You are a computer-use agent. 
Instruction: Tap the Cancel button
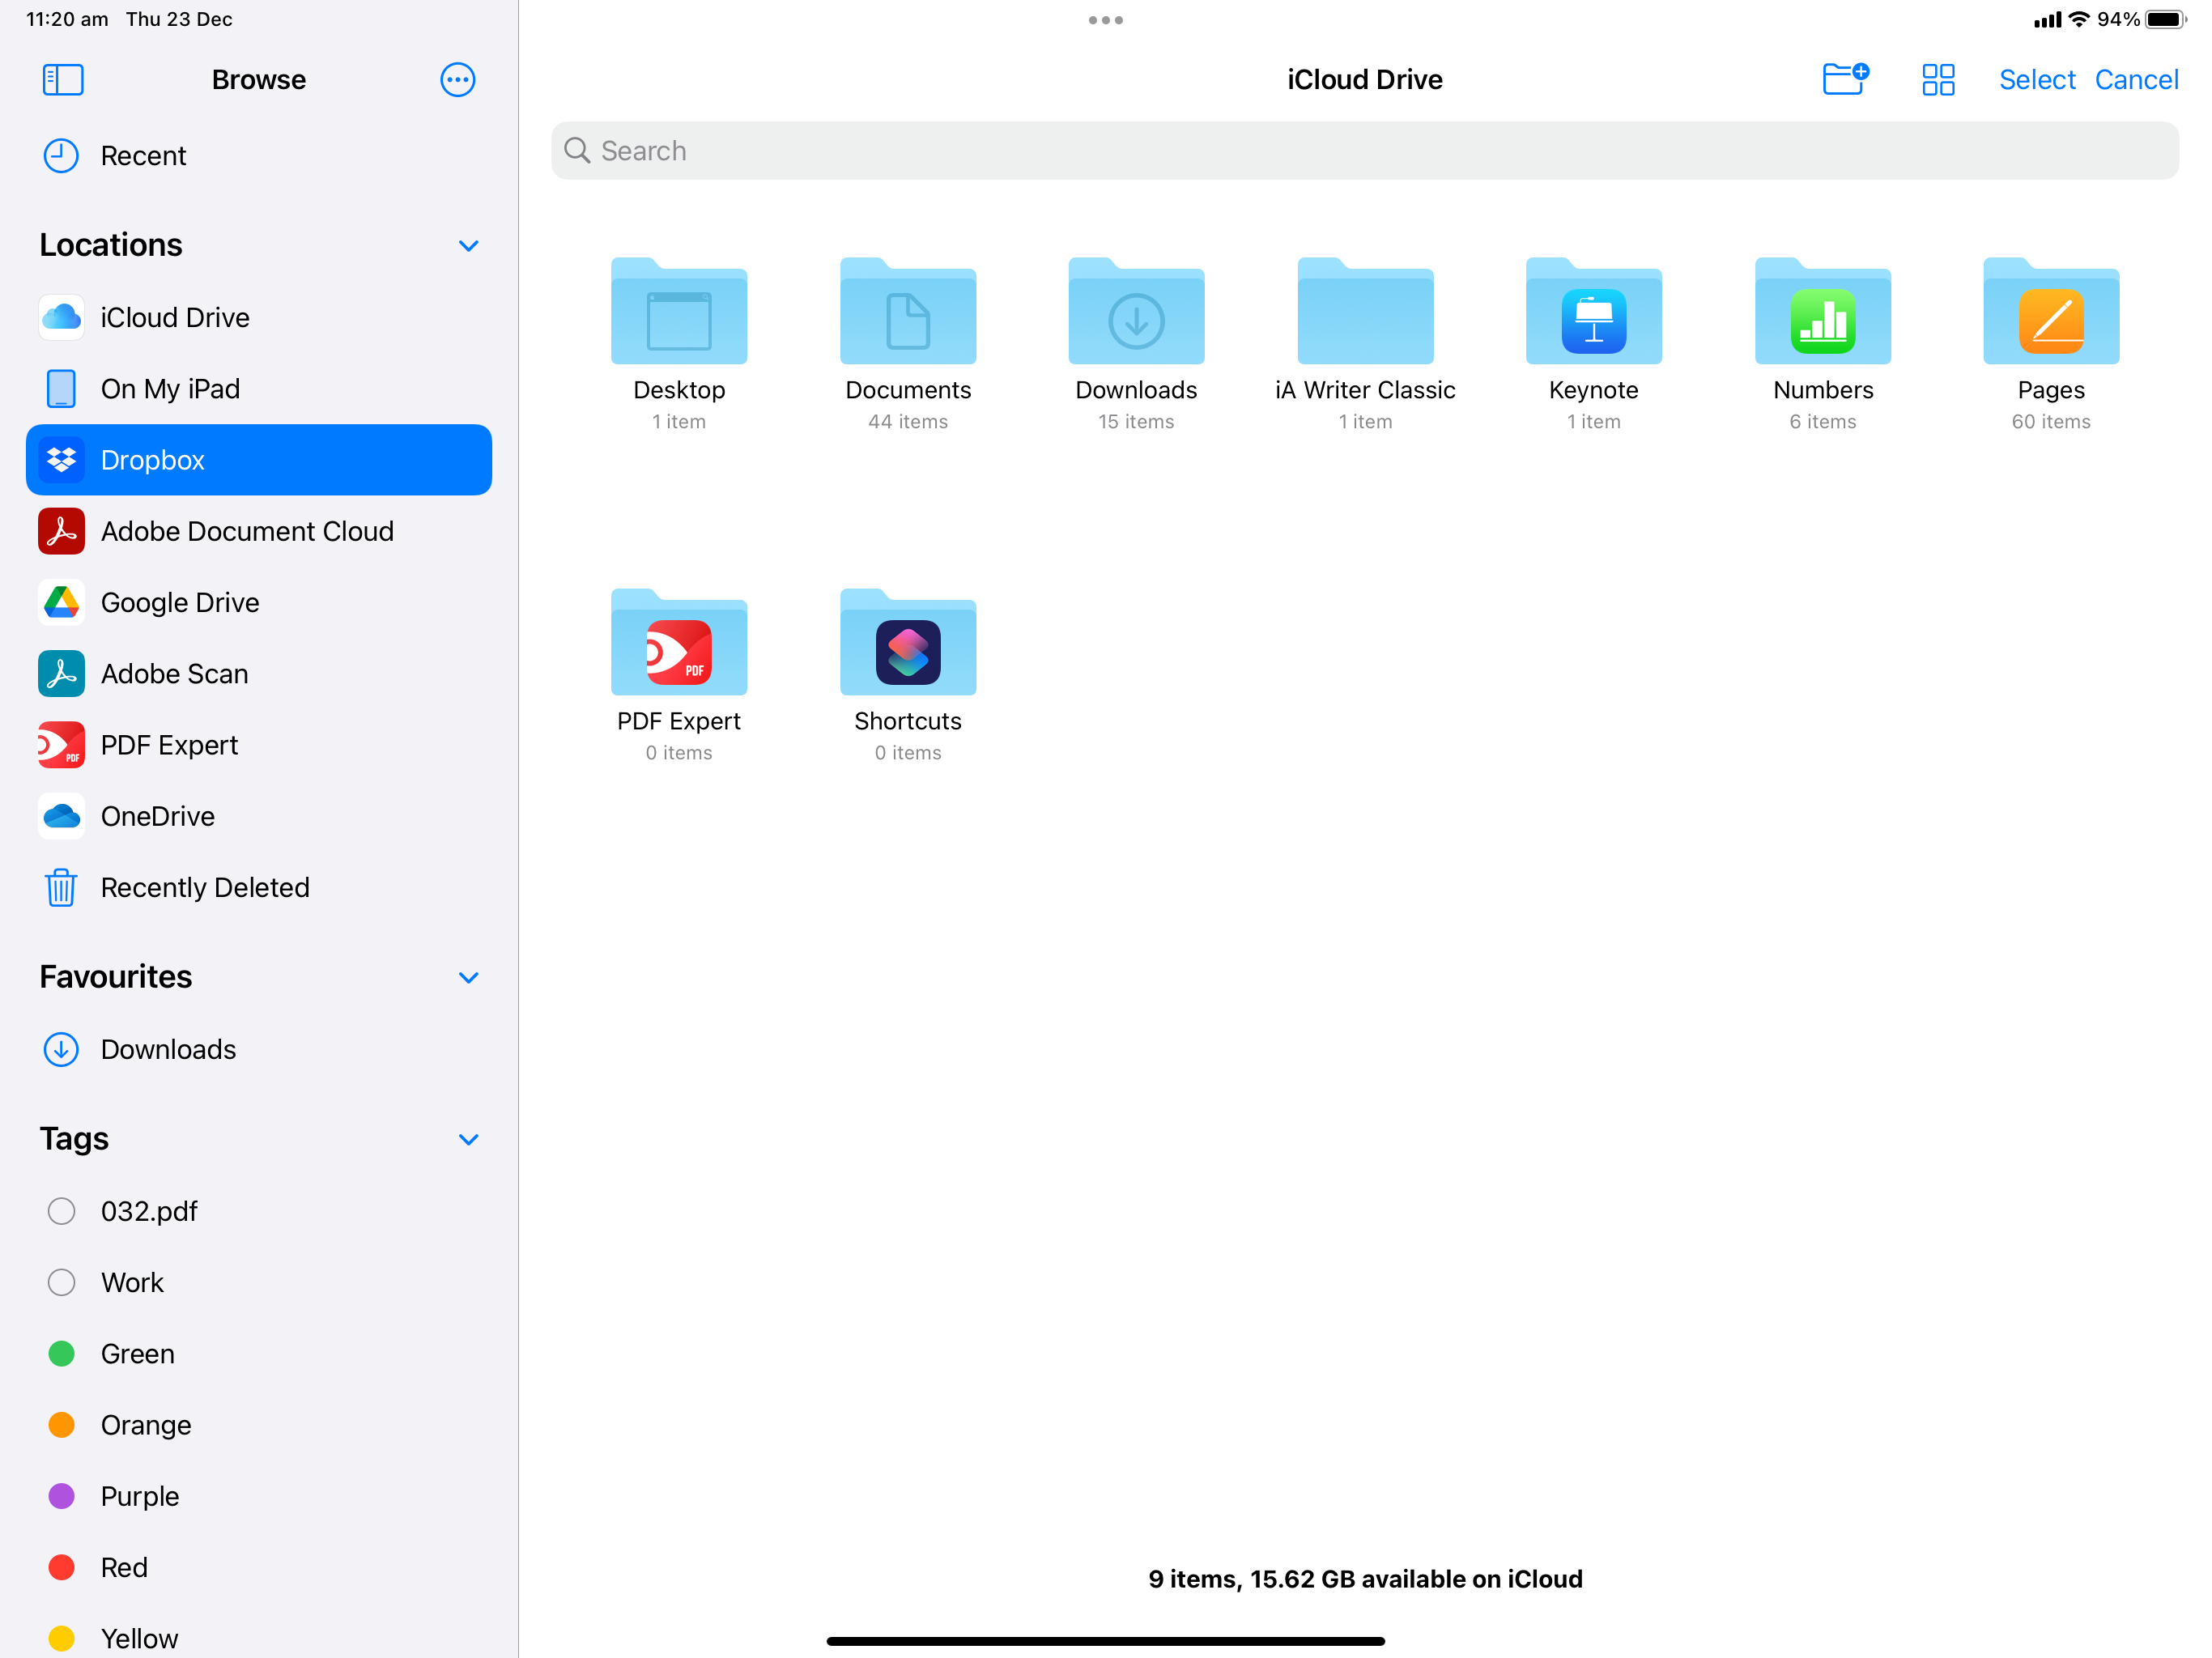pos(2135,79)
